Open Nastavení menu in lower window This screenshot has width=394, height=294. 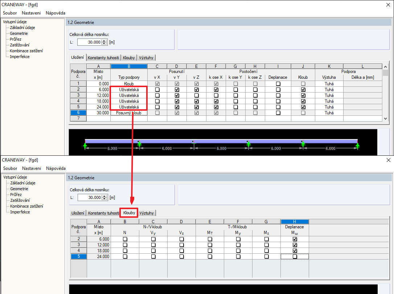click(x=32, y=168)
